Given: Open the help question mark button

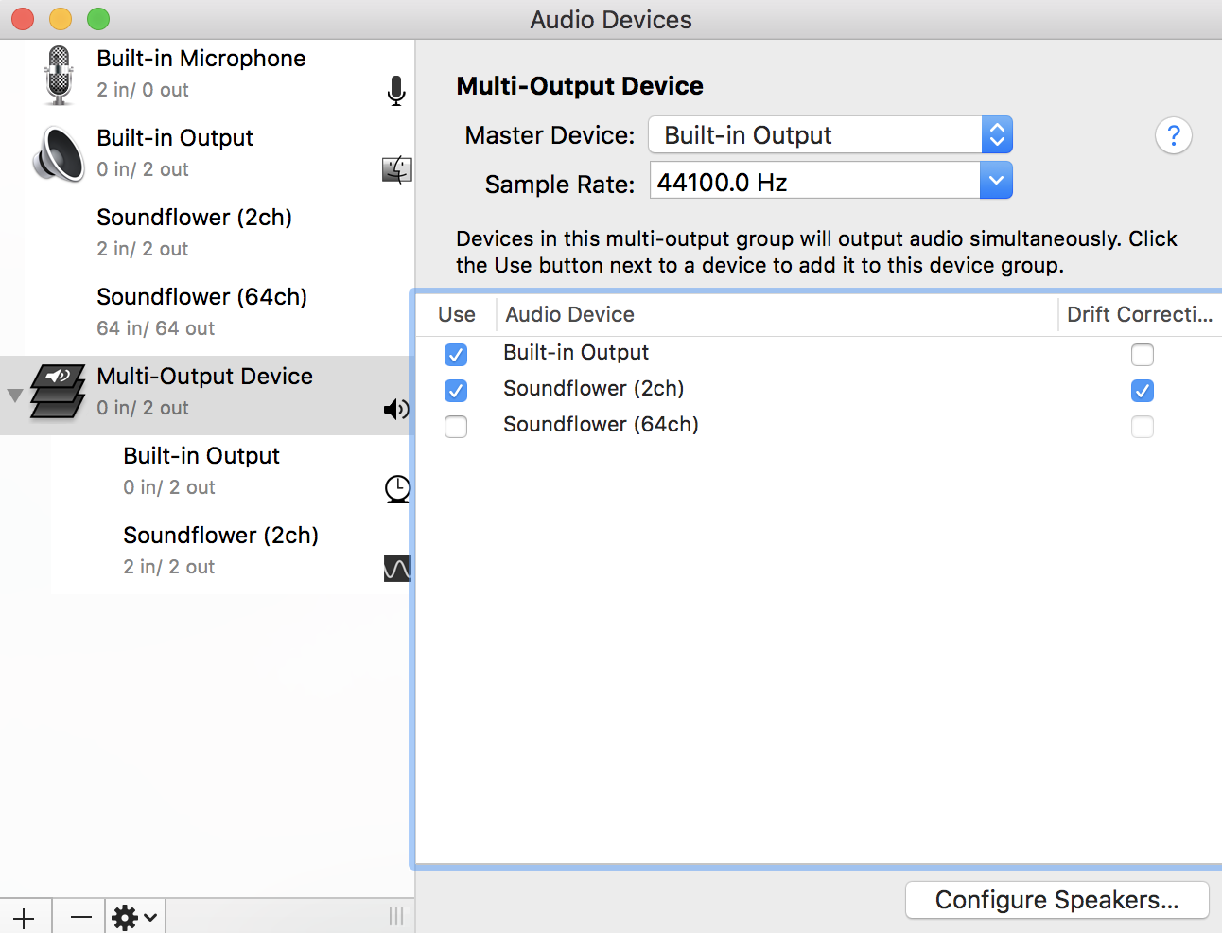Looking at the screenshot, I should pyautogui.click(x=1173, y=136).
